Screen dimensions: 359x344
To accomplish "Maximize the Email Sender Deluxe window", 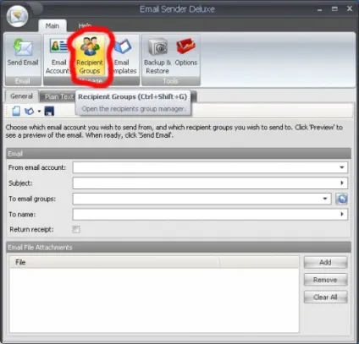I will pyautogui.click(x=334, y=9).
